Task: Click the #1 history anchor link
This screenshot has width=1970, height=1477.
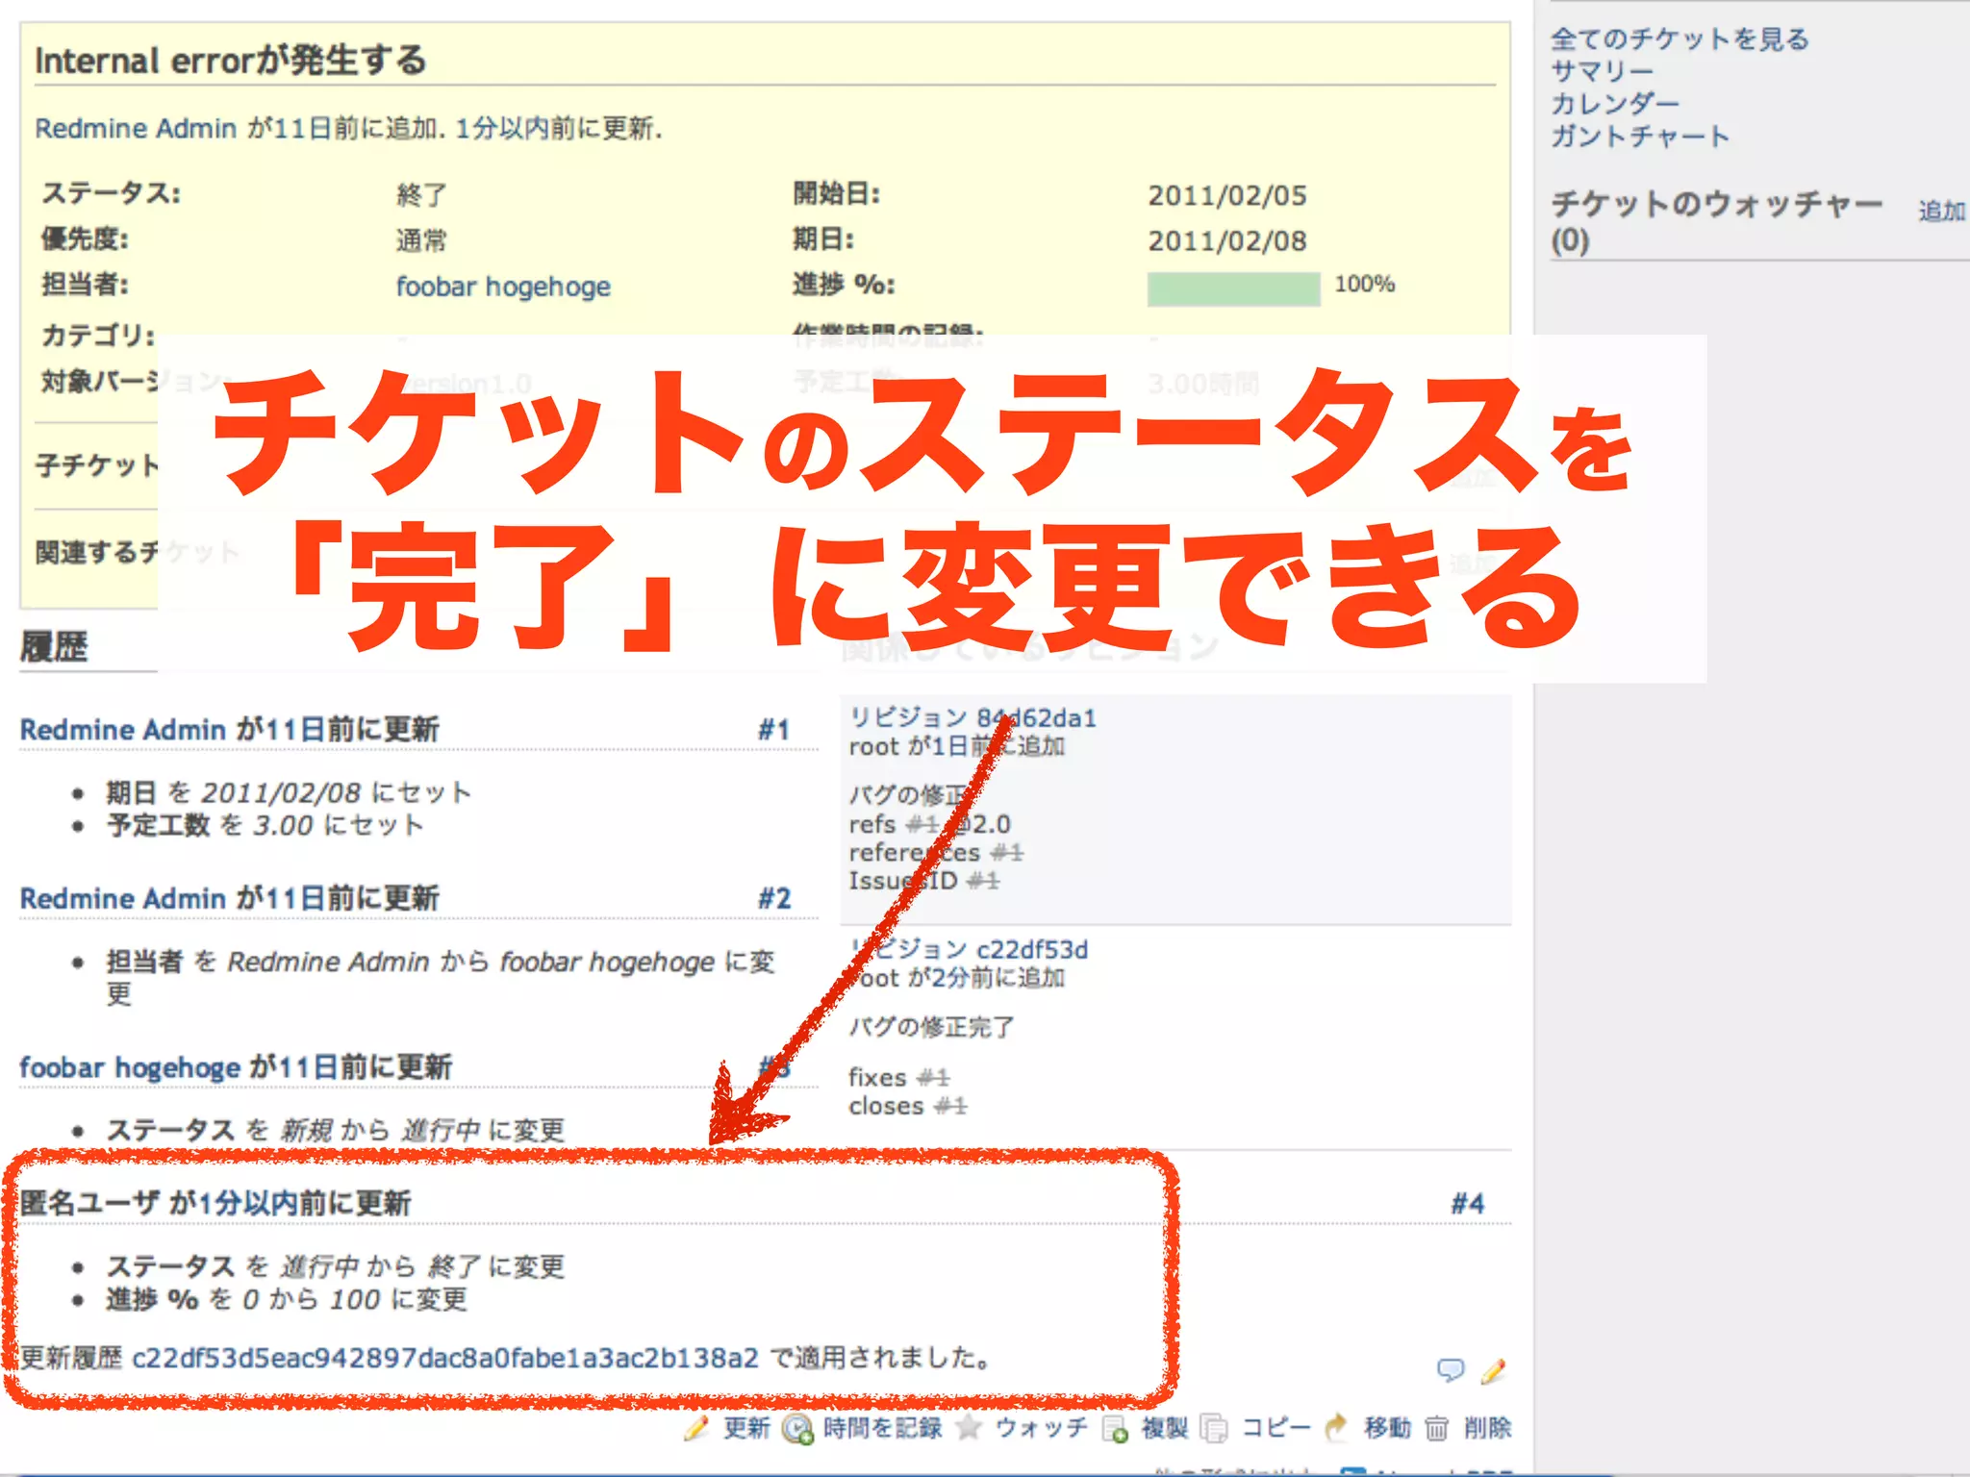Action: [774, 730]
